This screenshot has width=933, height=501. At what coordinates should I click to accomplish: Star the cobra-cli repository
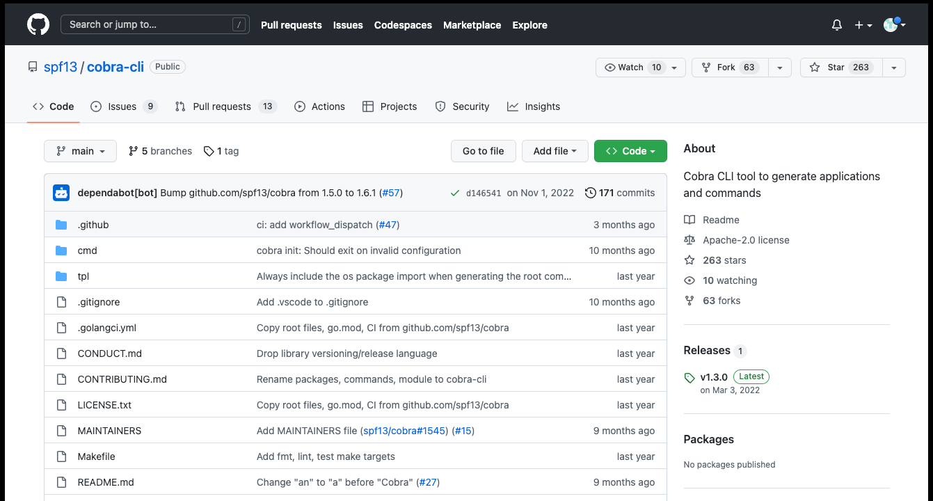pos(840,67)
